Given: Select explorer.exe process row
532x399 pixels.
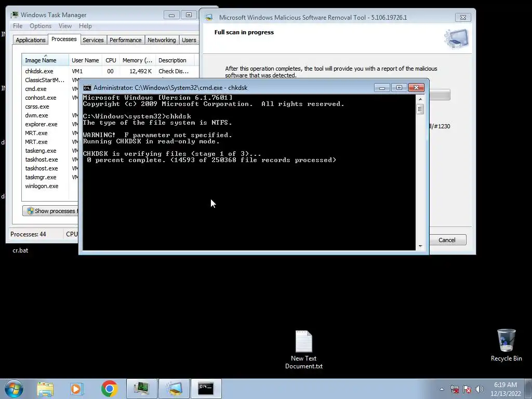Looking at the screenshot, I should point(50,124).
